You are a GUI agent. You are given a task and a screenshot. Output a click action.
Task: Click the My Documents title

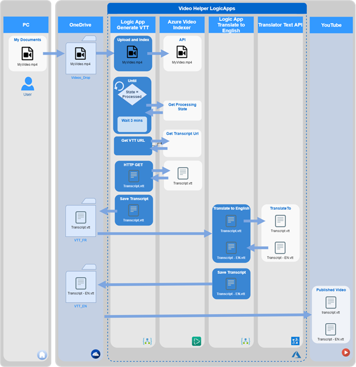[27, 40]
